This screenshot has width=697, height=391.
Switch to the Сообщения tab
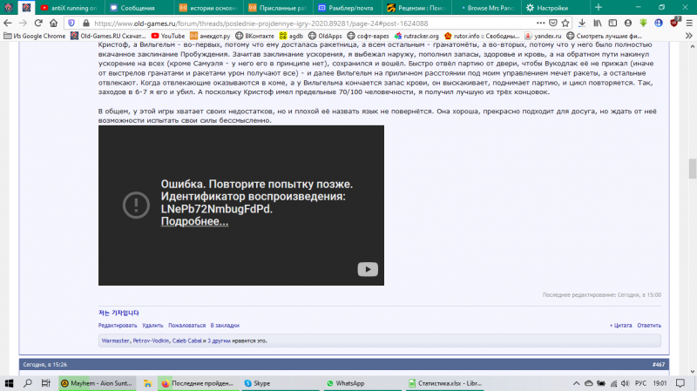tap(139, 8)
